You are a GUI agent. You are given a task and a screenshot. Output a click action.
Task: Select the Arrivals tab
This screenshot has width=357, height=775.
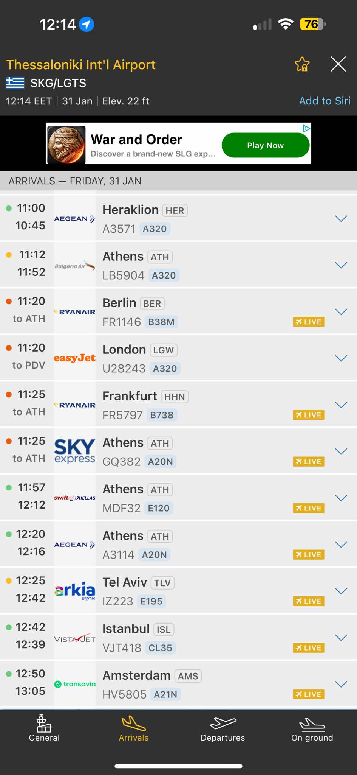[x=133, y=728]
